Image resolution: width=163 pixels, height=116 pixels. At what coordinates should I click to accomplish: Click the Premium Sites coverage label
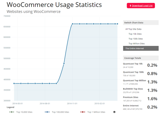[x=131, y=97]
